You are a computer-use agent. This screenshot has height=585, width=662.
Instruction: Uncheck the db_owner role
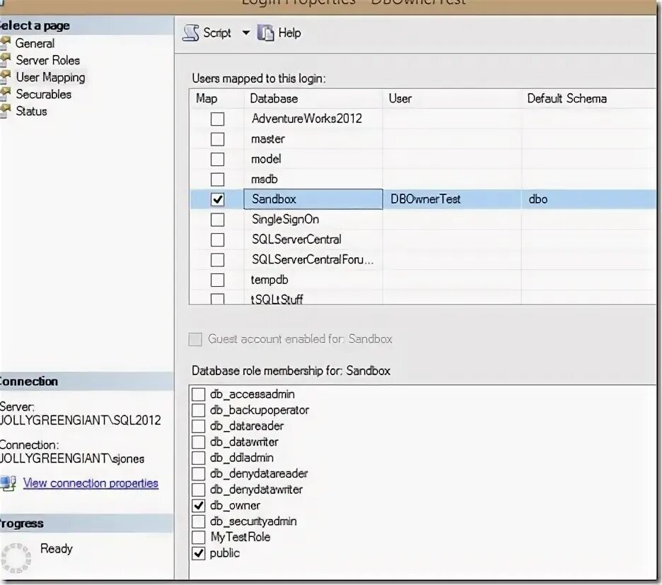(x=198, y=505)
